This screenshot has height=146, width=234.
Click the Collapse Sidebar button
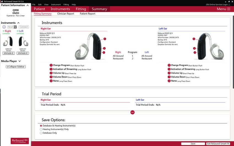tap(16, 67)
